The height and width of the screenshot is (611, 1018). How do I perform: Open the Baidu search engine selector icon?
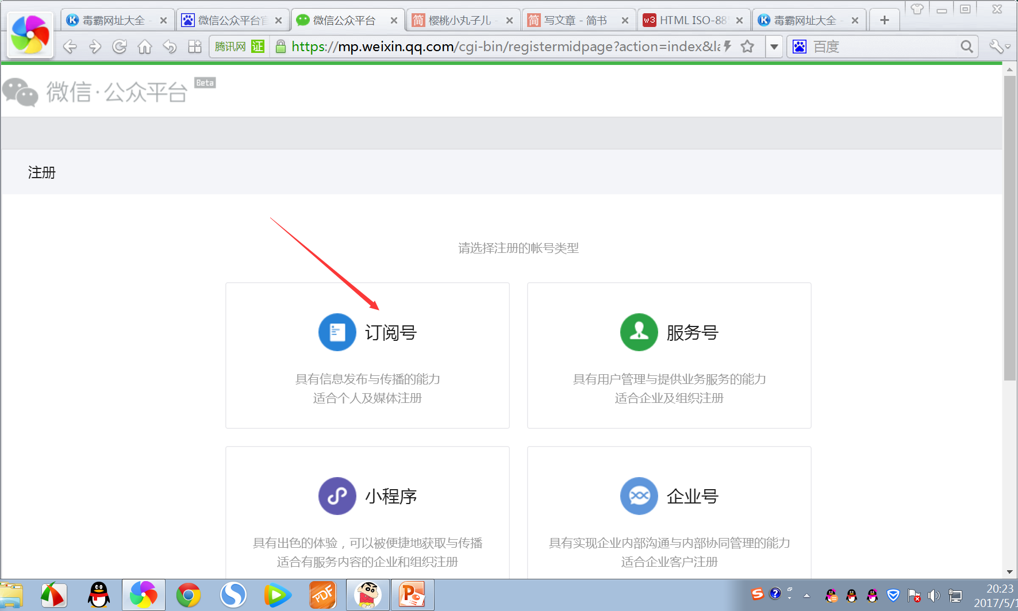(800, 47)
